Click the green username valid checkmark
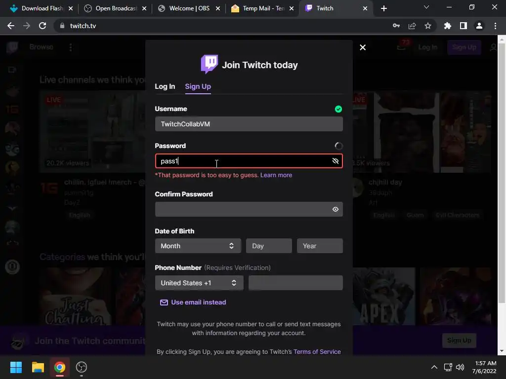Screen dimensions: 506x379 (338, 109)
